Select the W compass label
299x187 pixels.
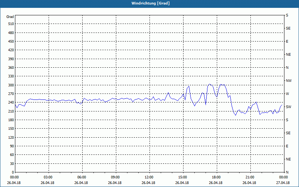[287, 94]
